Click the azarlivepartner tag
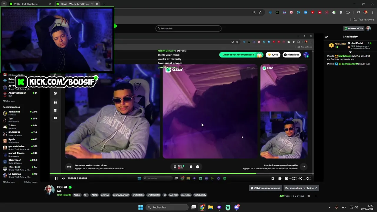Viewport: 377px width, 212px height. coord(121,195)
